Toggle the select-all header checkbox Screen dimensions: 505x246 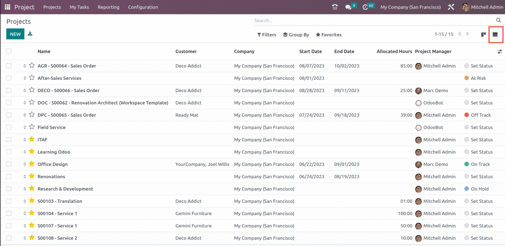9,51
